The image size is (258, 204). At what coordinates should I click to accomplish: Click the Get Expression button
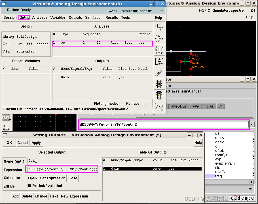(52, 178)
